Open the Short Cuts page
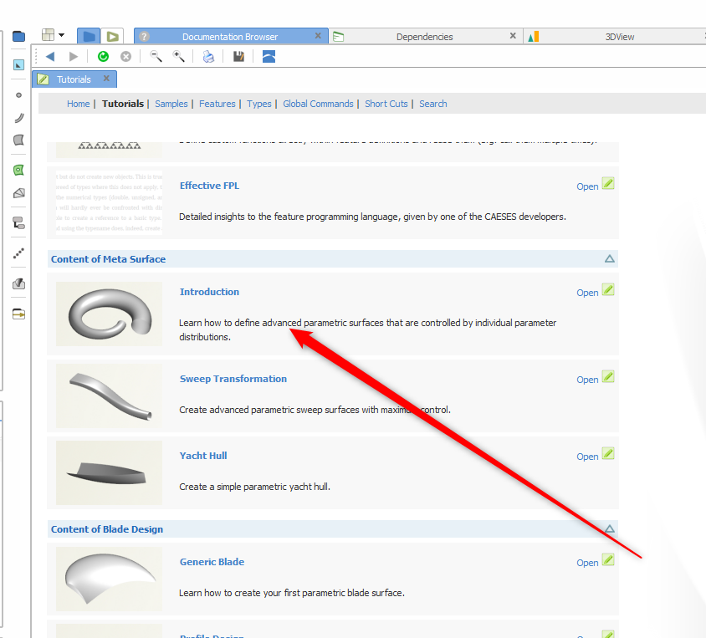The image size is (706, 638). pos(386,104)
